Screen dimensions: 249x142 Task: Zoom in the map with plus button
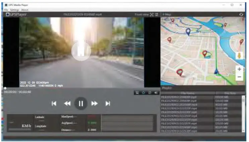click(x=239, y=69)
